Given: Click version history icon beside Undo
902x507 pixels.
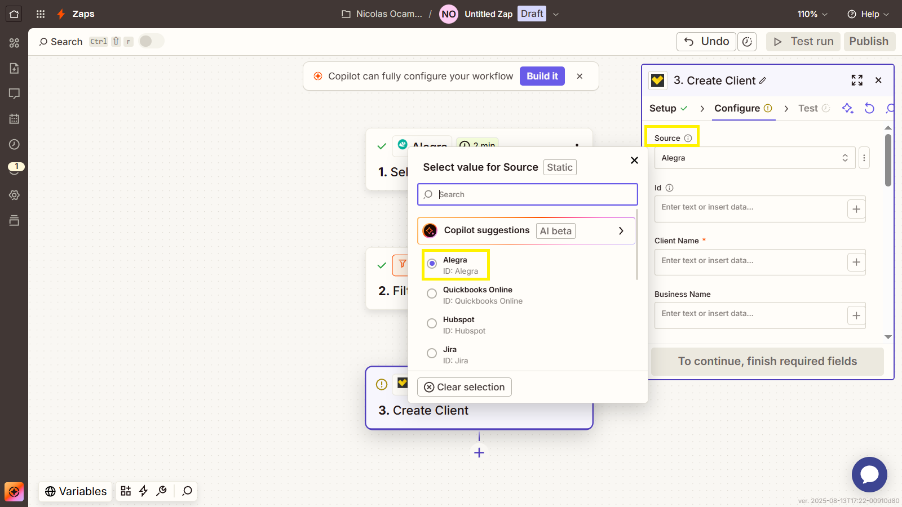Looking at the screenshot, I should pos(747,42).
